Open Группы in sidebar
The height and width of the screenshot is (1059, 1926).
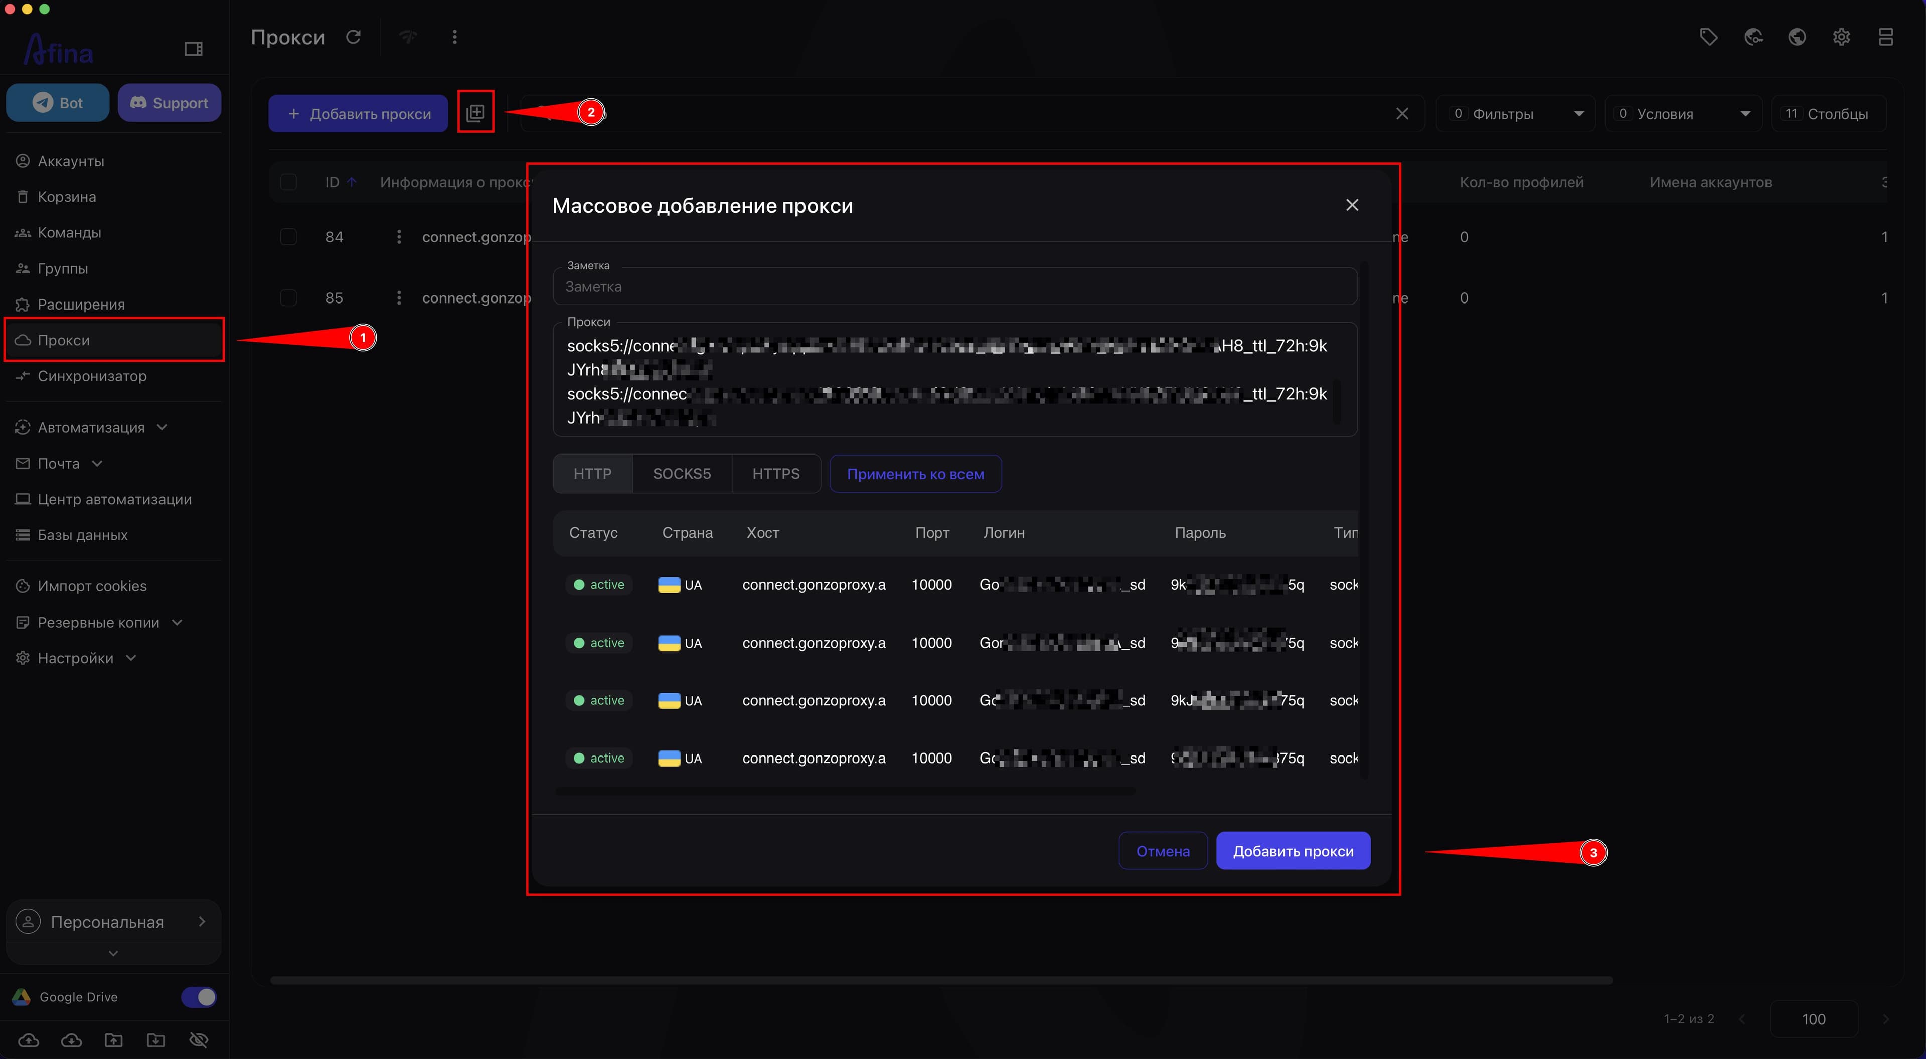63,268
